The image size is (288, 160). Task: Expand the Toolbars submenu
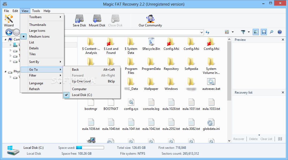[x=42, y=17]
